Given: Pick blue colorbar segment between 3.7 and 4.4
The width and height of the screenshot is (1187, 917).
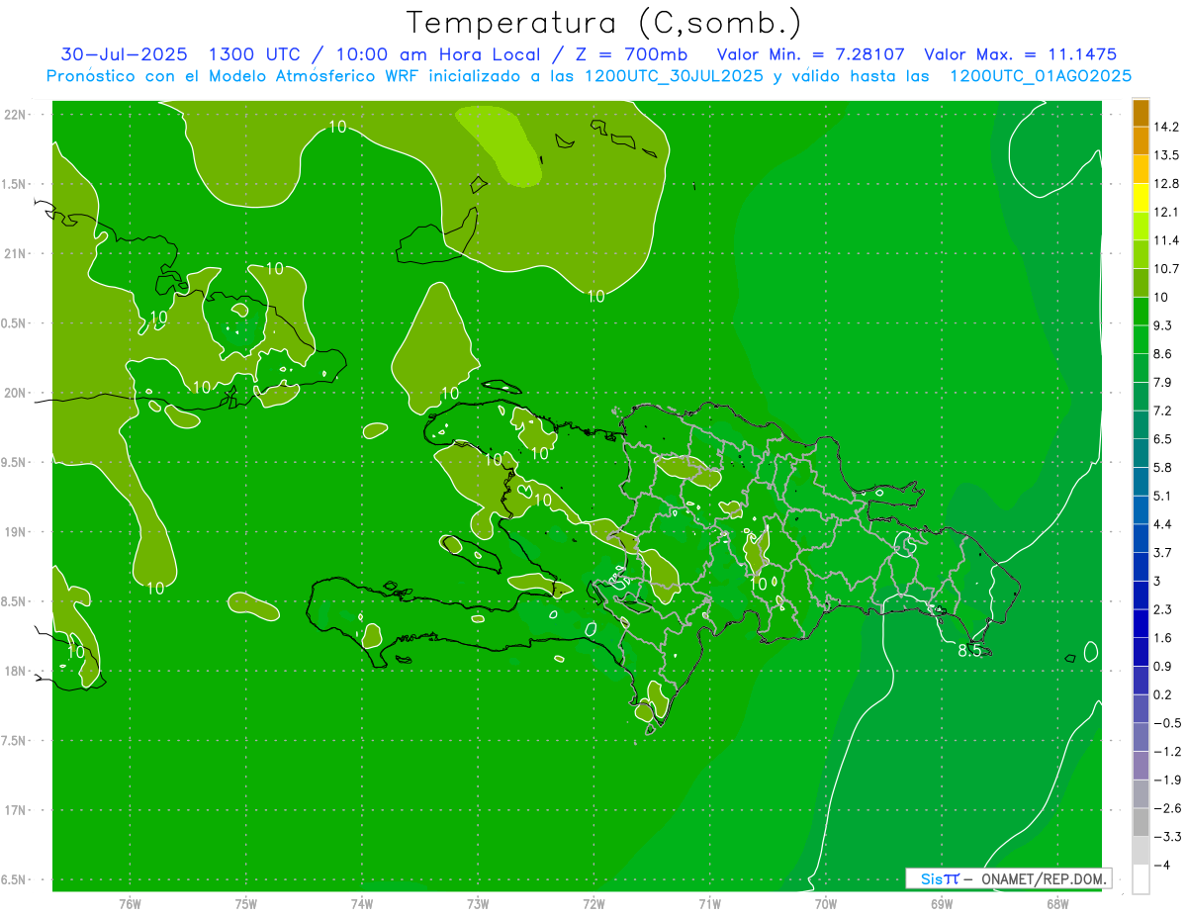Looking at the screenshot, I should coord(1141,538).
